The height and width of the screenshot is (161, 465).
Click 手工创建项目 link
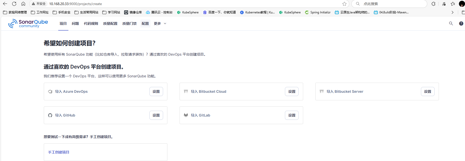tap(59, 152)
